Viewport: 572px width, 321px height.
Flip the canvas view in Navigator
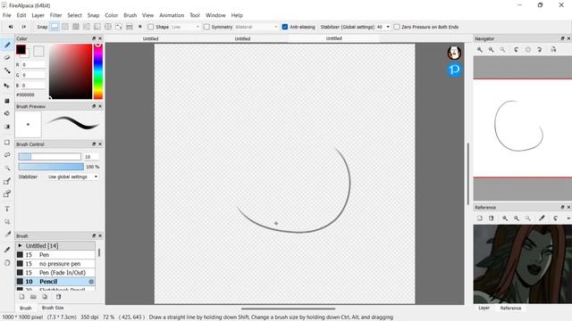click(x=553, y=50)
